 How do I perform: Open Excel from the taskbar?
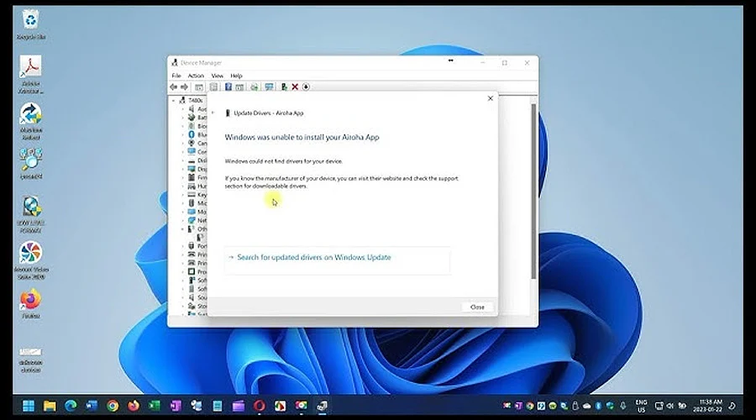click(155, 406)
